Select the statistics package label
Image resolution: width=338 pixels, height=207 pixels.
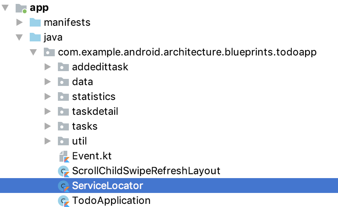click(x=94, y=97)
